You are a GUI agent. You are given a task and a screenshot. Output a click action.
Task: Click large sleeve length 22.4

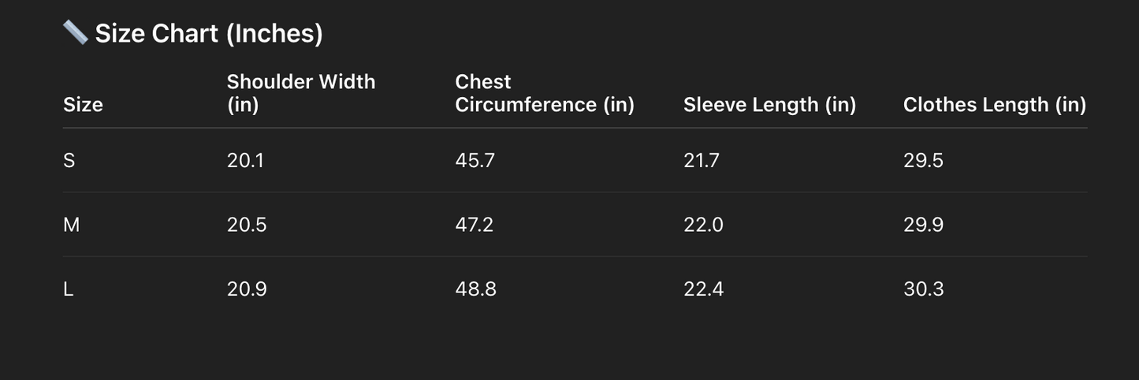pyautogui.click(x=703, y=289)
